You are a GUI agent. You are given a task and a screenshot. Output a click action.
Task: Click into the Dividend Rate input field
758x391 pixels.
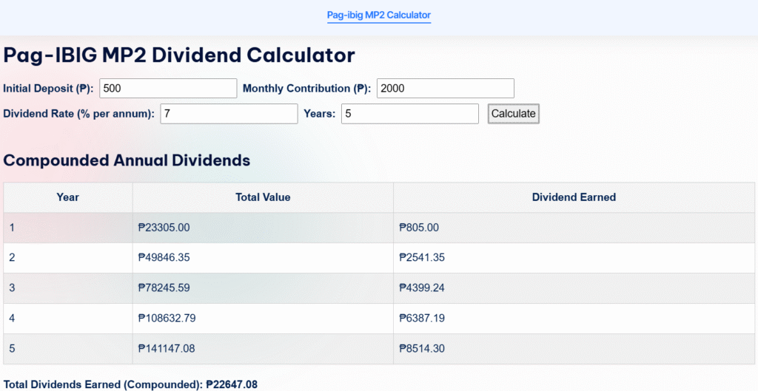229,114
